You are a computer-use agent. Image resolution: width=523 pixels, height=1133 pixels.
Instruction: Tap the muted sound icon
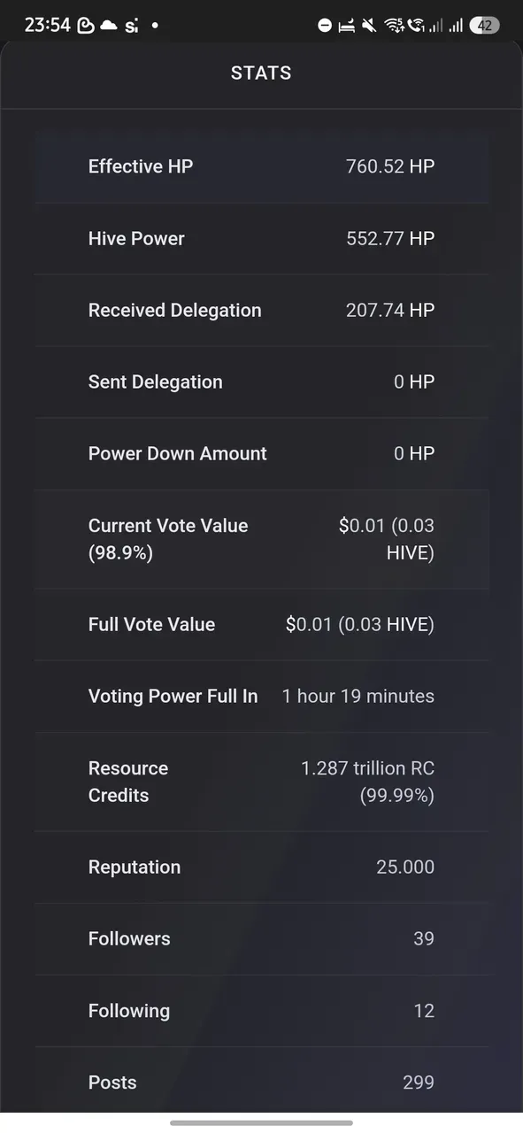[370, 26]
